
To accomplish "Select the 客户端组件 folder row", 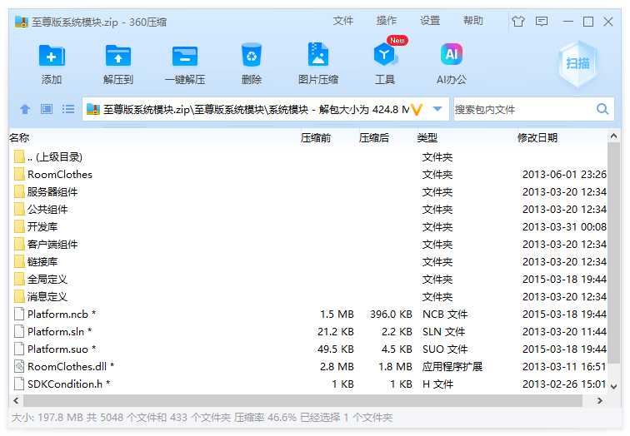I will [308, 245].
